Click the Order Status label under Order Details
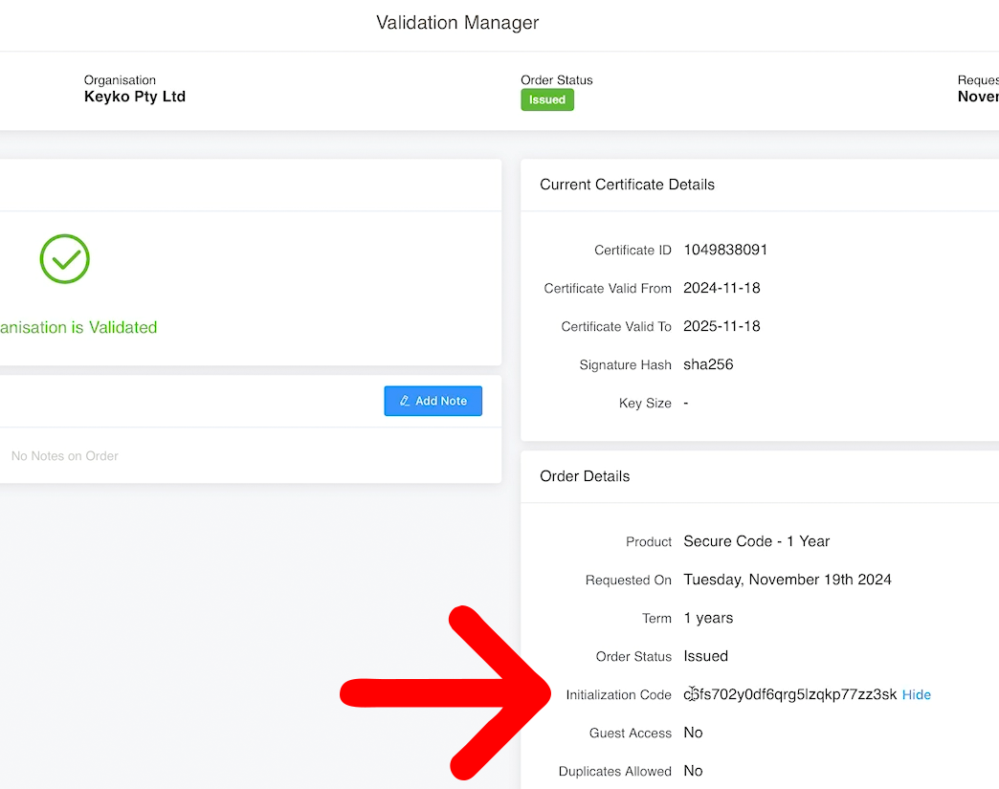The image size is (999, 789). click(x=633, y=656)
